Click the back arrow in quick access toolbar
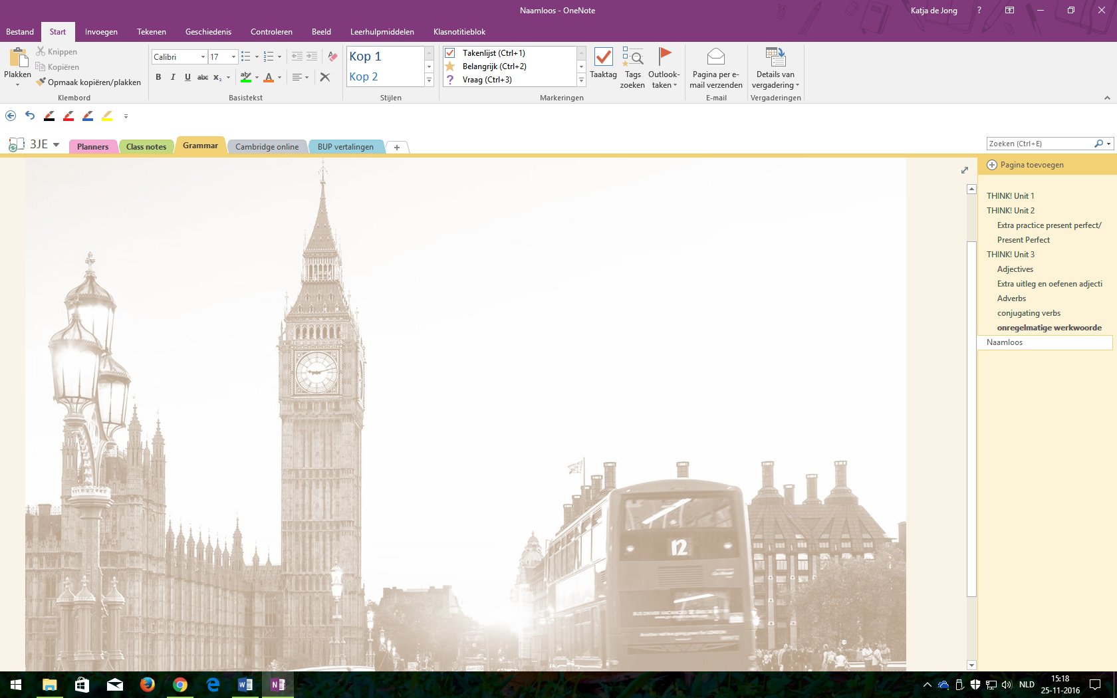The width and height of the screenshot is (1117, 698). 11,116
